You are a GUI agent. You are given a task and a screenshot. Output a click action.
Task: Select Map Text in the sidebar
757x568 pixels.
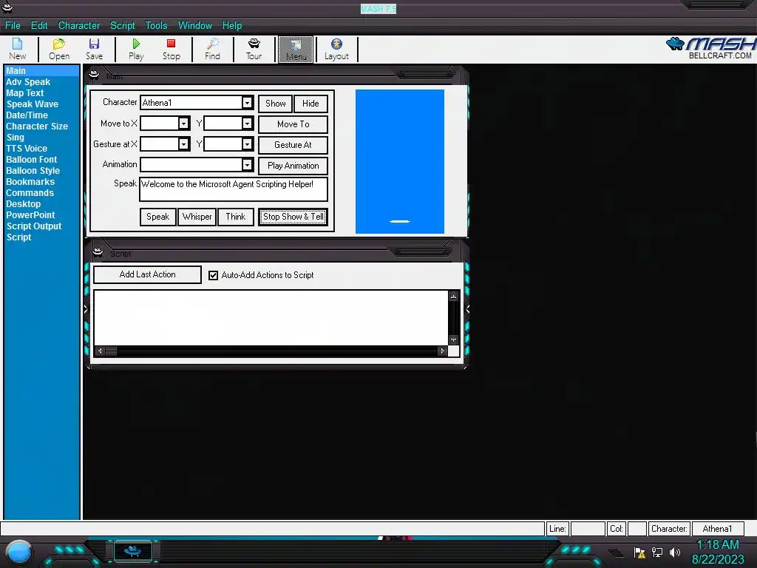pyautogui.click(x=24, y=93)
